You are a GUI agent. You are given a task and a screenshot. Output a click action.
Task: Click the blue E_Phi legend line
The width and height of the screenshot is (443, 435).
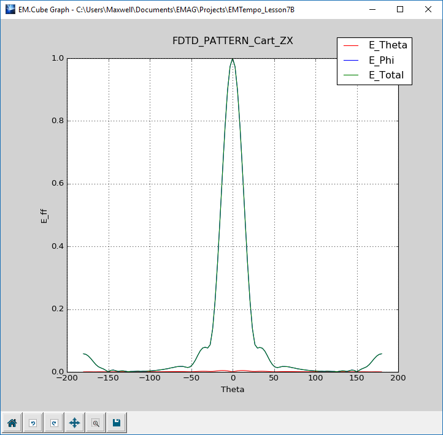coord(350,61)
